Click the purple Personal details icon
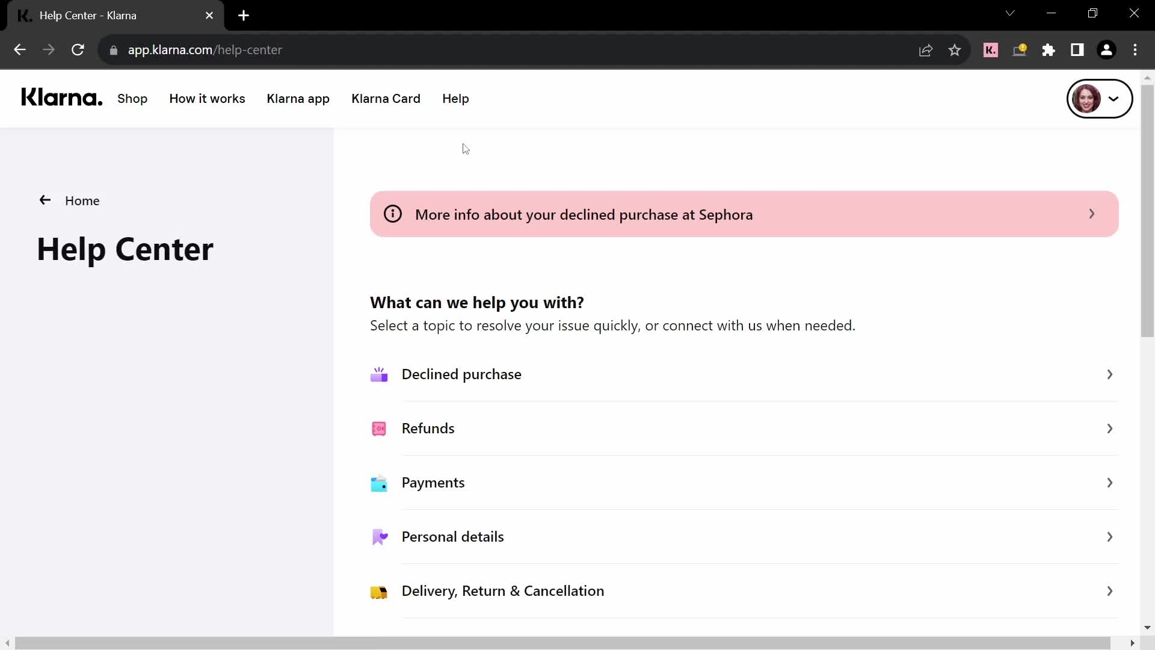This screenshot has width=1155, height=650. pos(380,537)
